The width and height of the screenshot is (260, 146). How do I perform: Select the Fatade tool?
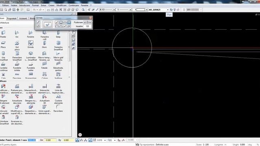click(44, 65)
